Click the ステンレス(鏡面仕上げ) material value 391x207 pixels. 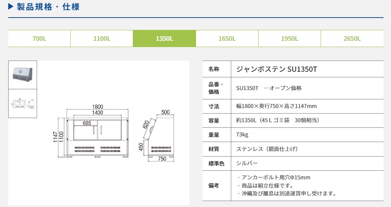[267, 149]
